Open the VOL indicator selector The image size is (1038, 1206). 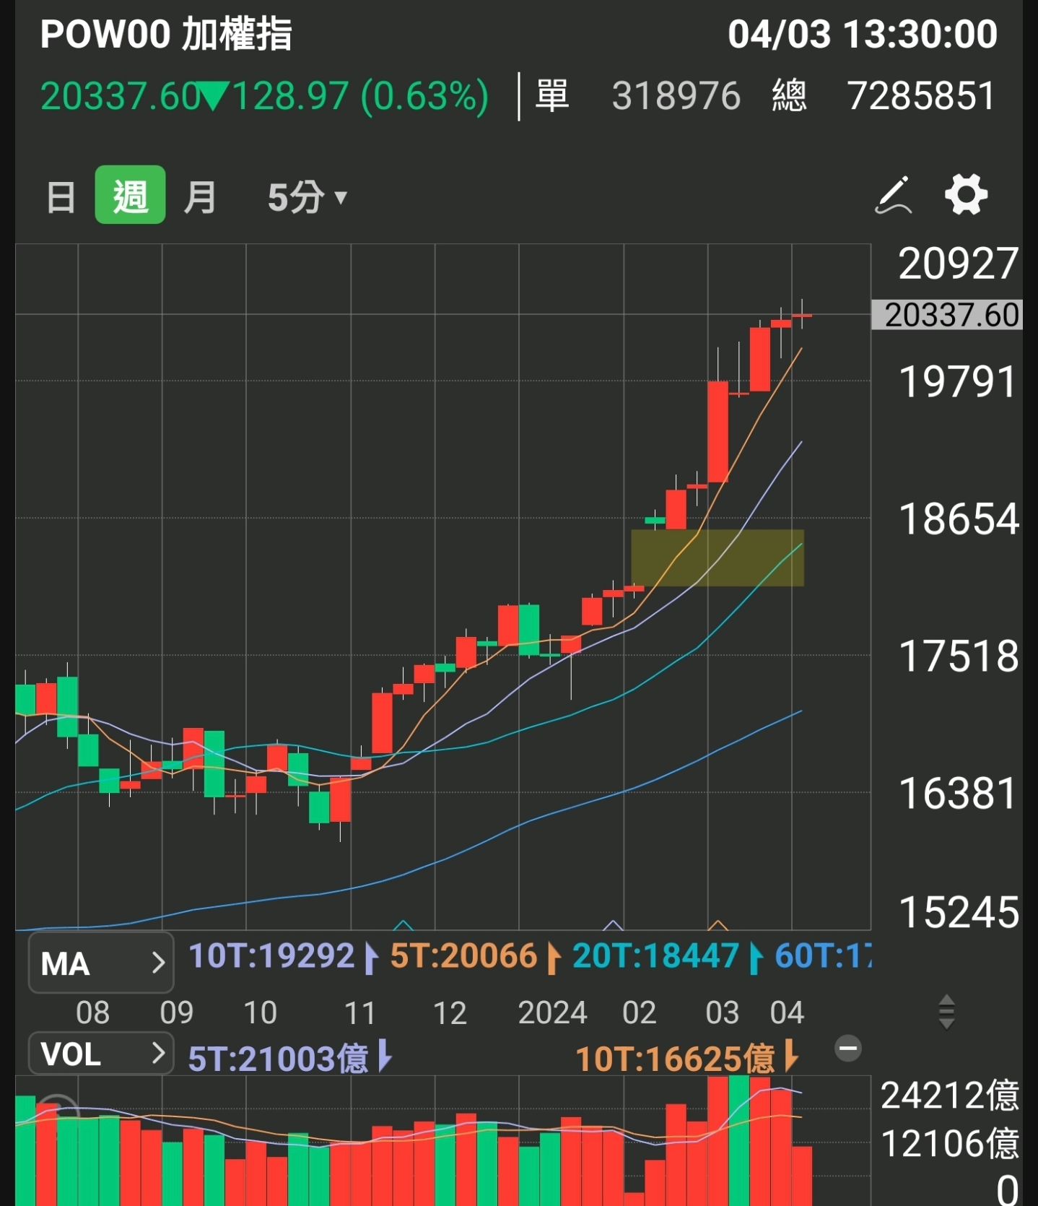click(101, 1054)
